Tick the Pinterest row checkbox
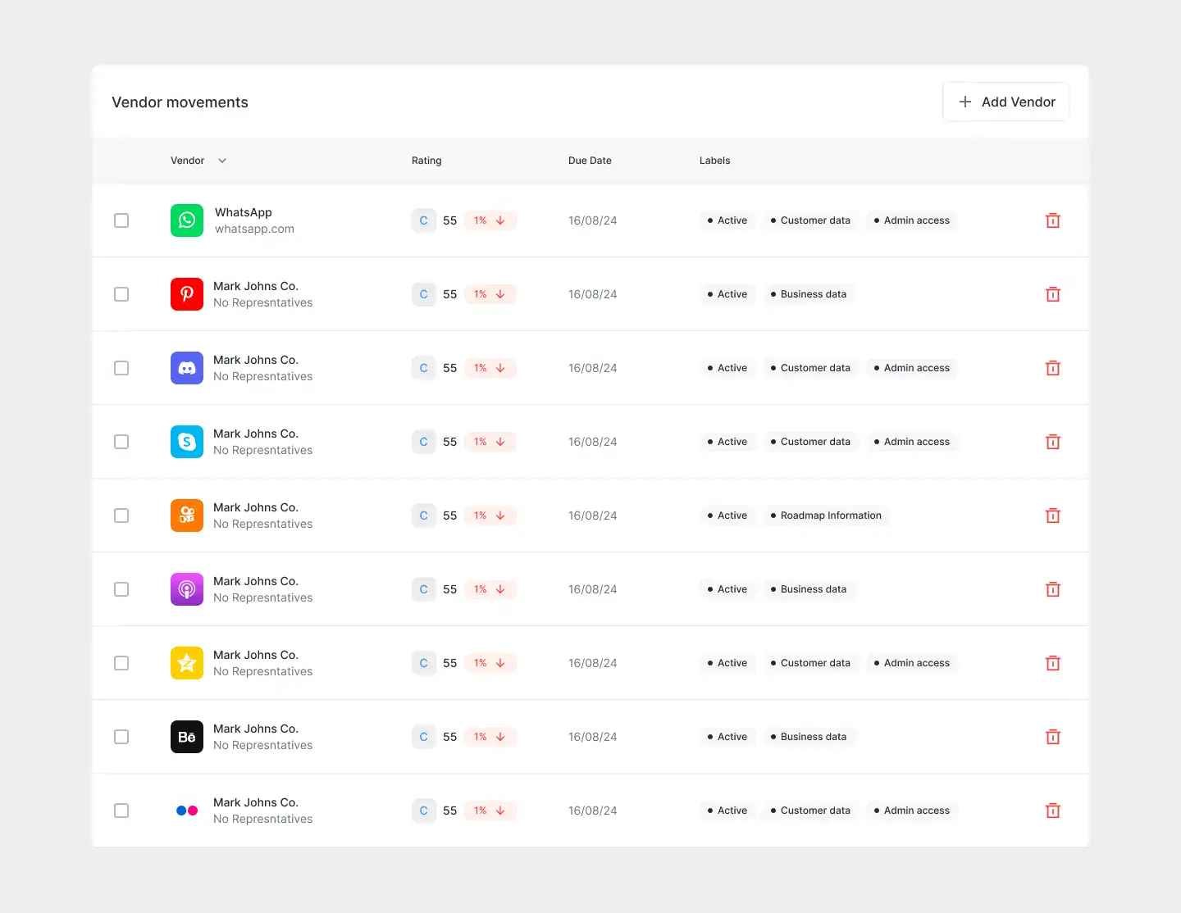Screen dimensions: 1181x913 tap(121, 294)
